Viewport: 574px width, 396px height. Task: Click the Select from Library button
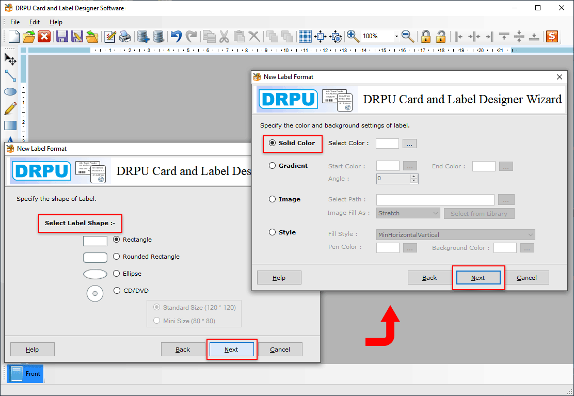coord(479,213)
